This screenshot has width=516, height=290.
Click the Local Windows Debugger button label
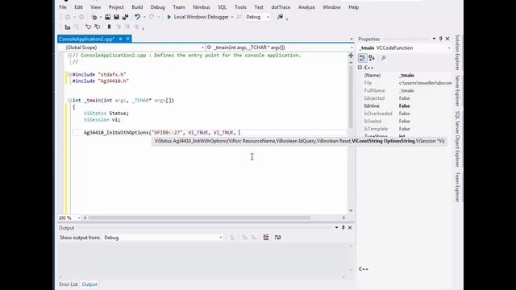pyautogui.click(x=201, y=17)
